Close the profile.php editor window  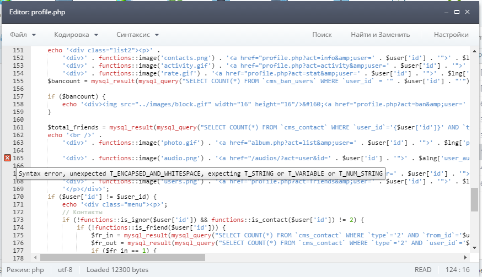(x=468, y=12)
